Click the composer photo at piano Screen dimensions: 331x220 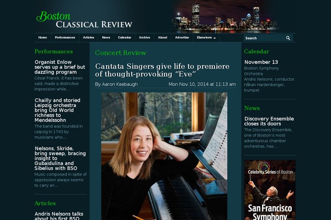point(164,156)
